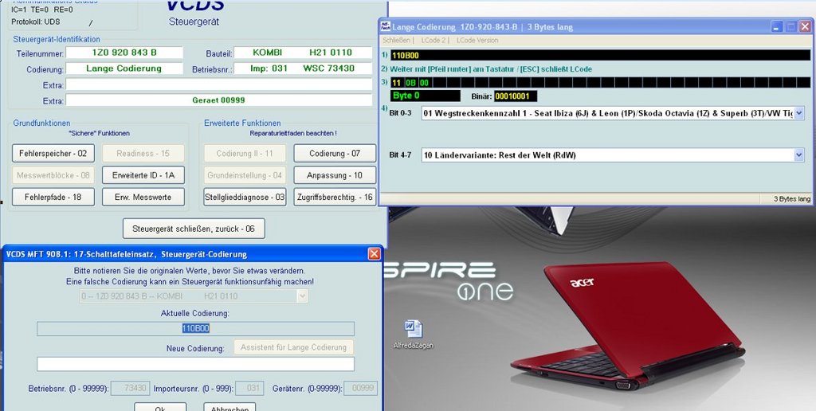
Task: Click the Betriebsnr. field Imp: 031 WSC 73430
Action: 303,68
